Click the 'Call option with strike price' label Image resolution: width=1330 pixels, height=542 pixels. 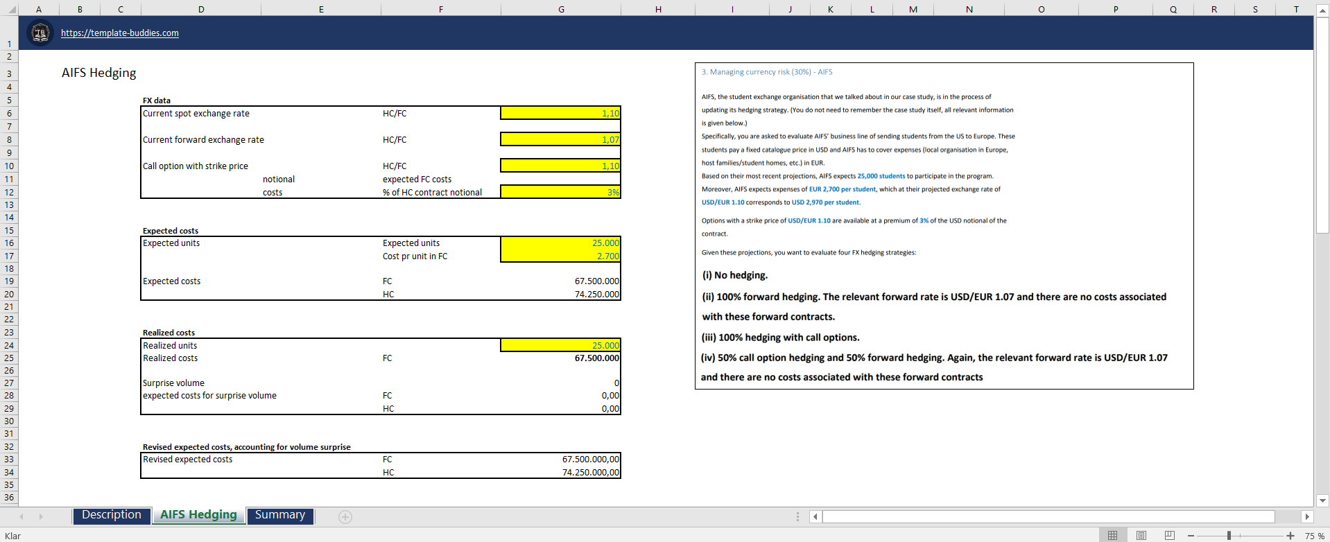196,166
